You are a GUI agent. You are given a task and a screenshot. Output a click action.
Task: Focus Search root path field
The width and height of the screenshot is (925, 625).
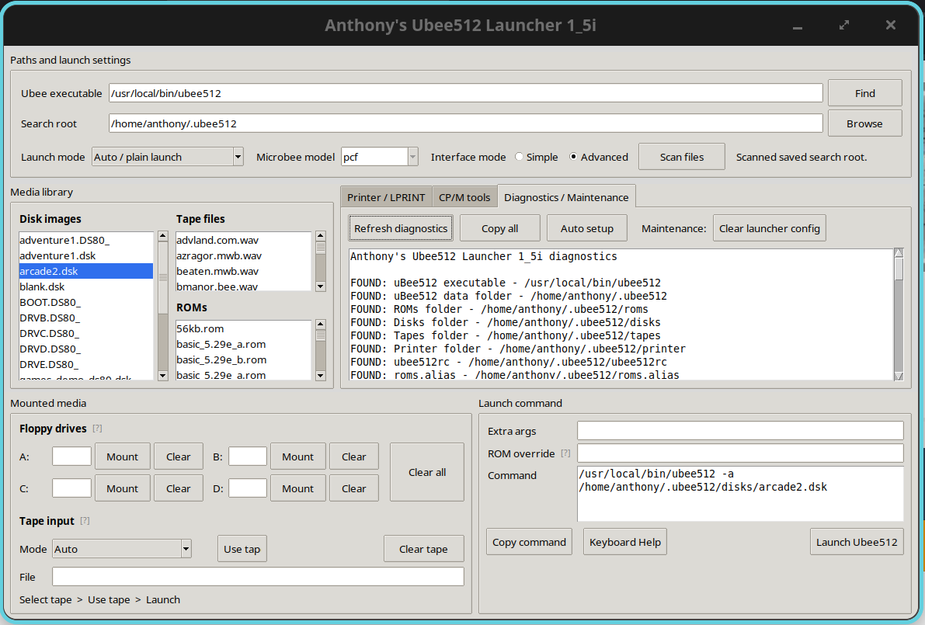[465, 123]
